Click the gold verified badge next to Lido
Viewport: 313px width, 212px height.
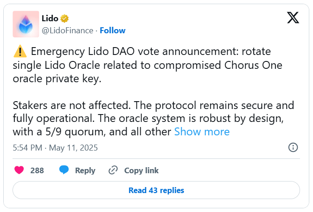point(65,18)
